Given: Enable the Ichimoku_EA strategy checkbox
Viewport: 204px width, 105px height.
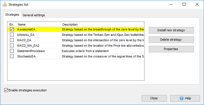Looking at the screenshot, I should 12,35.
